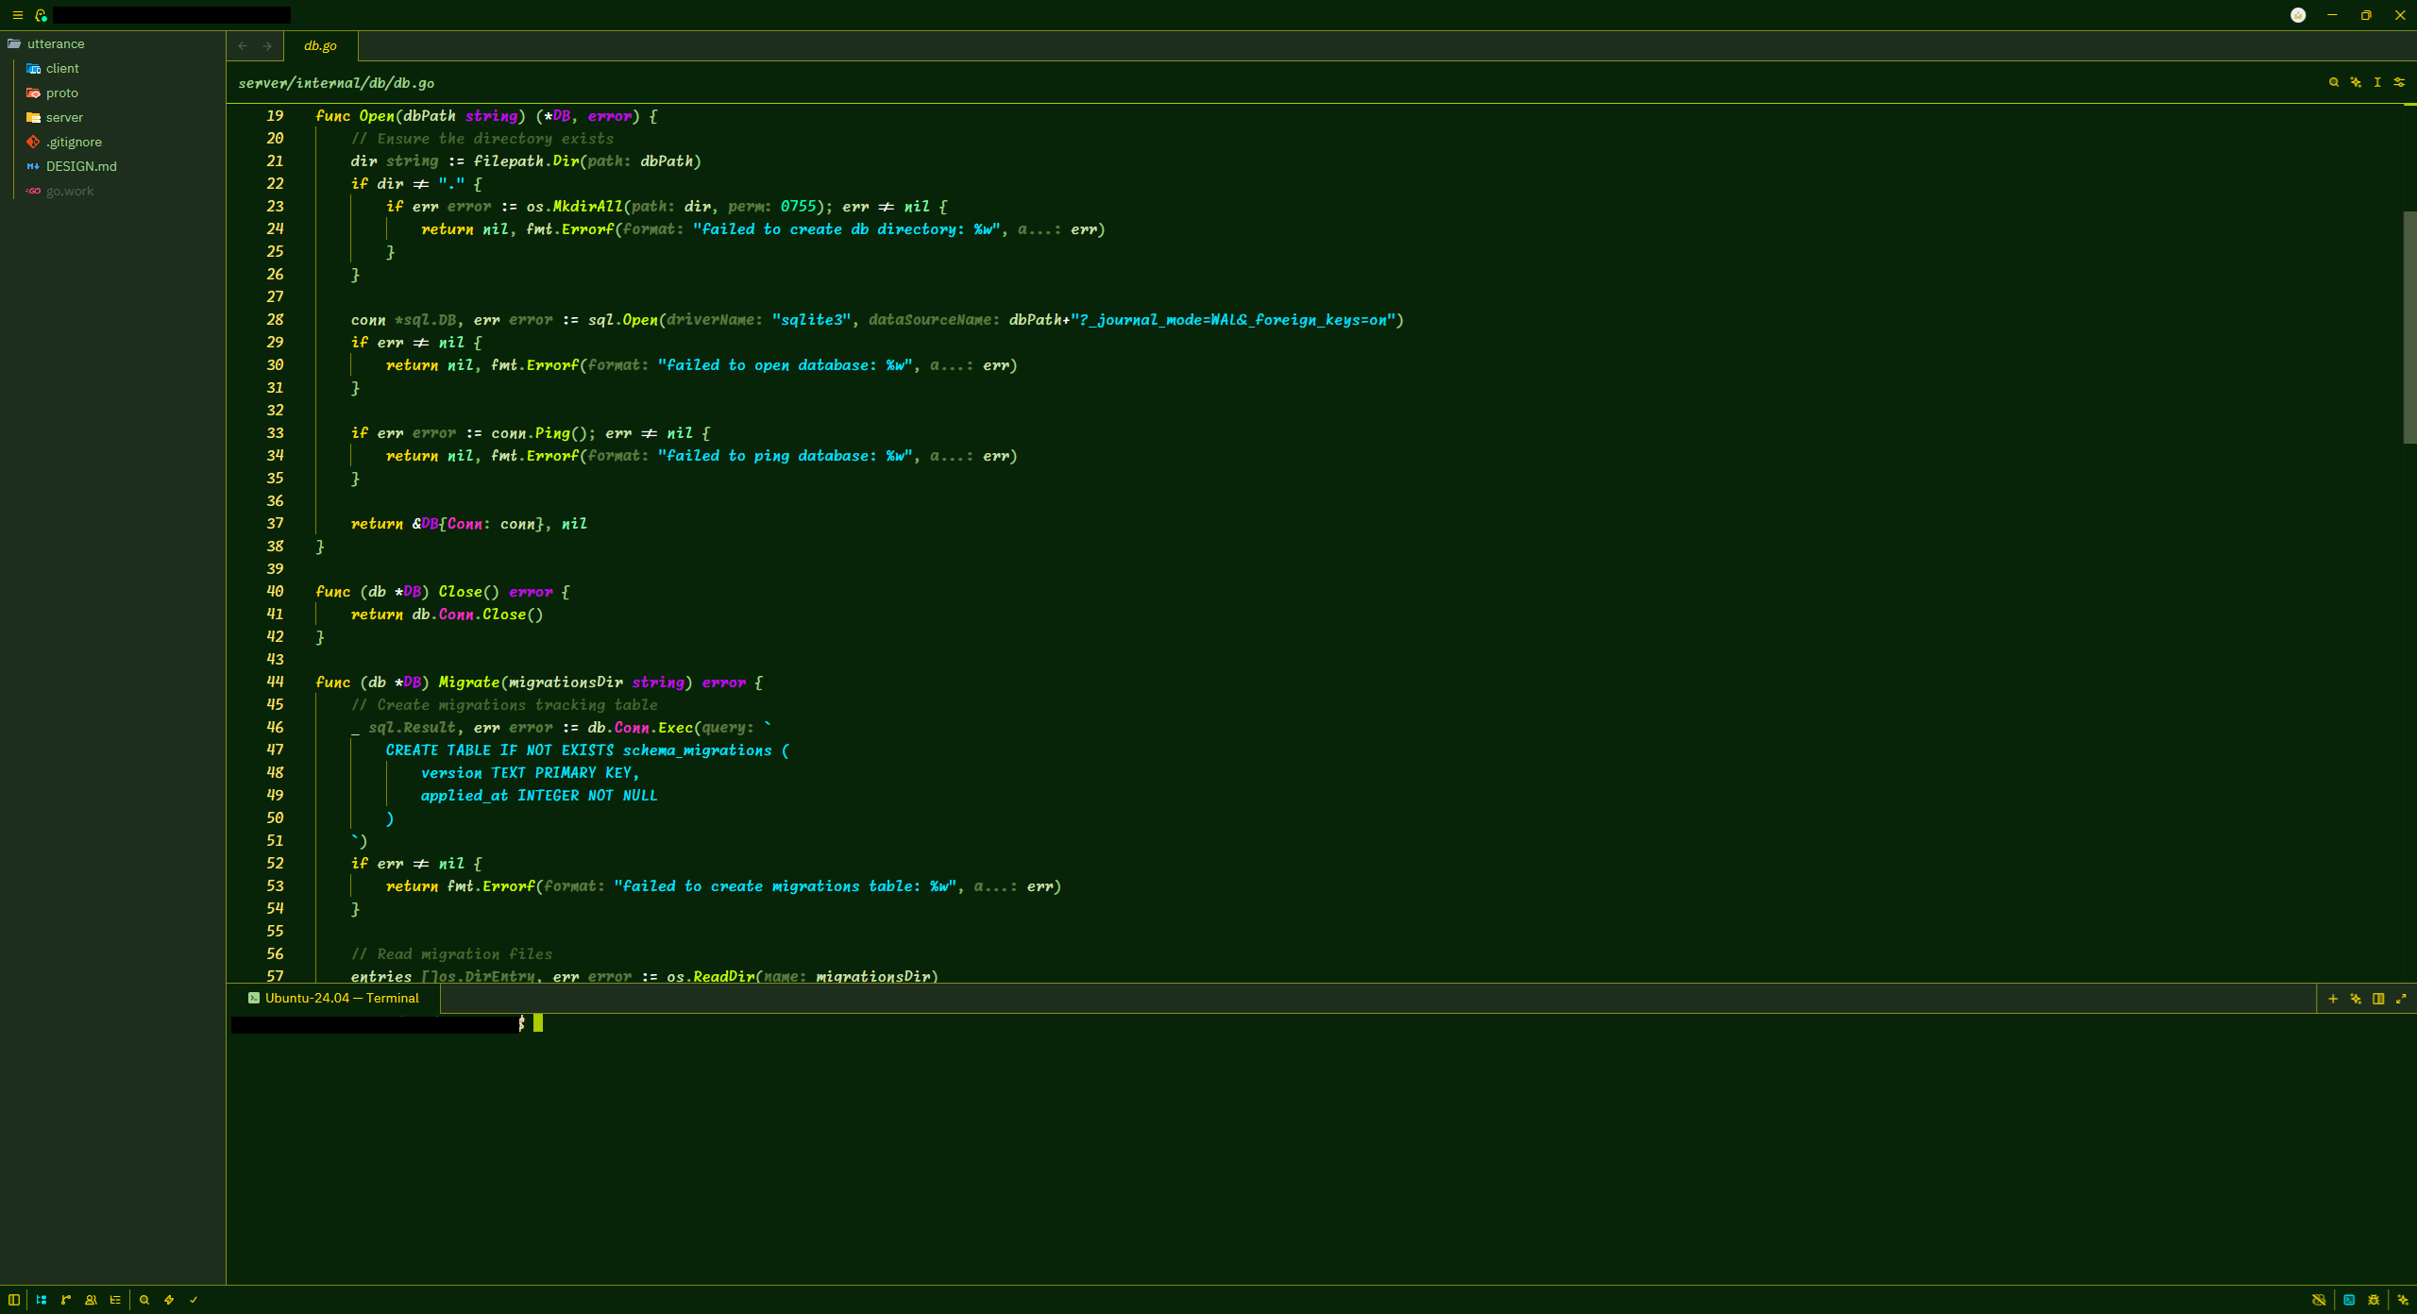Open the hamburger main menu
2417x1314 pixels.
[17, 15]
